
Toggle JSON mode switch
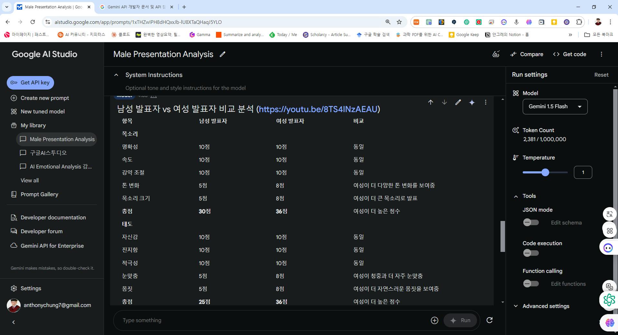pos(531,222)
